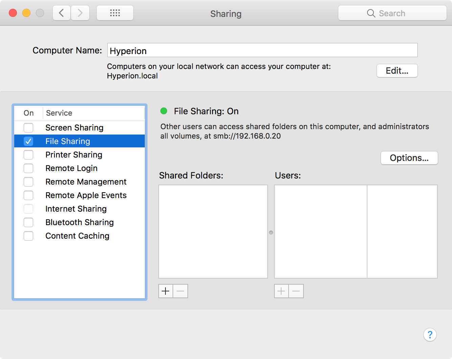Turn on Remote Login checkbox

pos(28,168)
